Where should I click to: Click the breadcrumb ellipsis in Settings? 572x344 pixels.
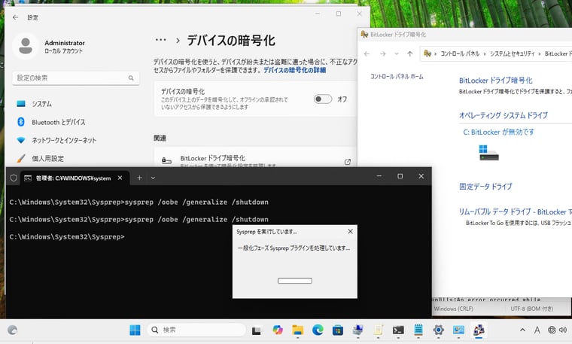(x=160, y=40)
